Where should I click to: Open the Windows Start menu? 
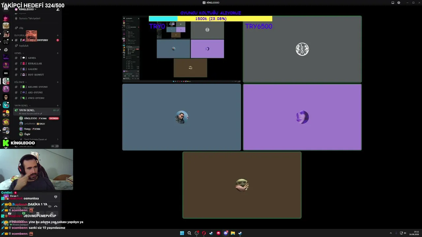tap(182, 233)
